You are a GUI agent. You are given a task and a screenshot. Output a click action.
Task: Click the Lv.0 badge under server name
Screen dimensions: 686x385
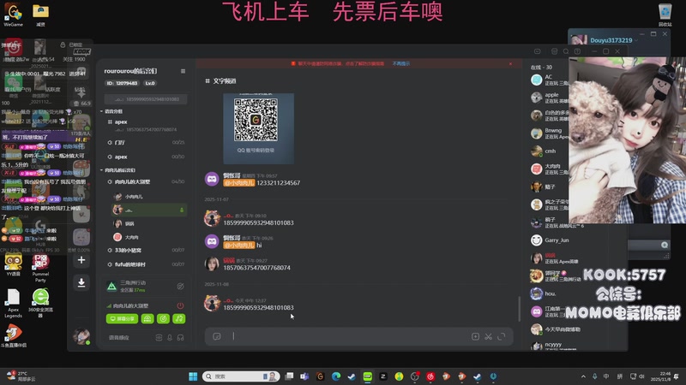pos(150,83)
